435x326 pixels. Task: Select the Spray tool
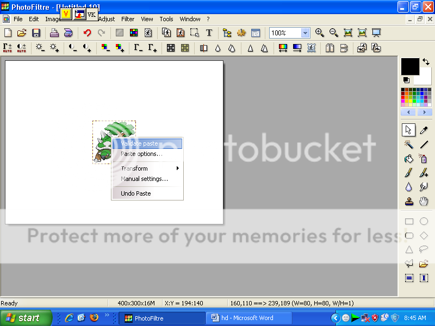(x=424, y=159)
